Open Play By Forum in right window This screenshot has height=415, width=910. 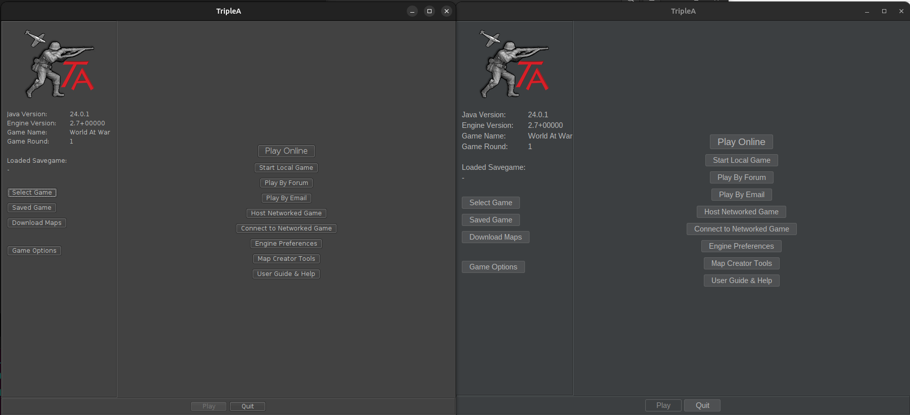(x=741, y=177)
